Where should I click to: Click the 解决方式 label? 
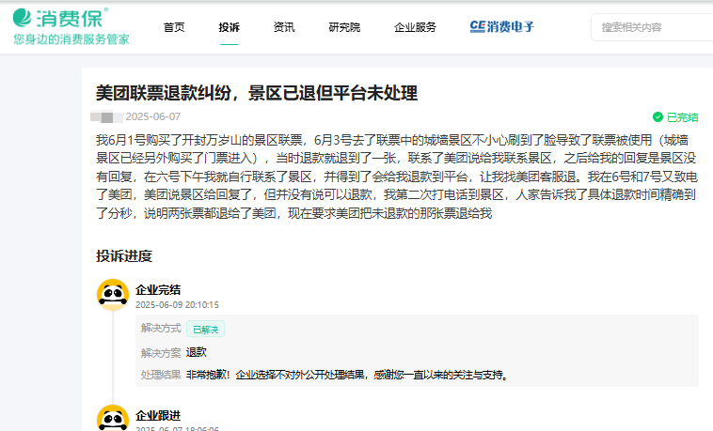[x=161, y=328]
